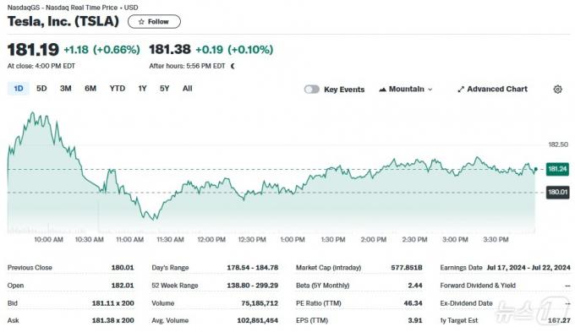Click the 3:30 PM axis label

point(496,239)
